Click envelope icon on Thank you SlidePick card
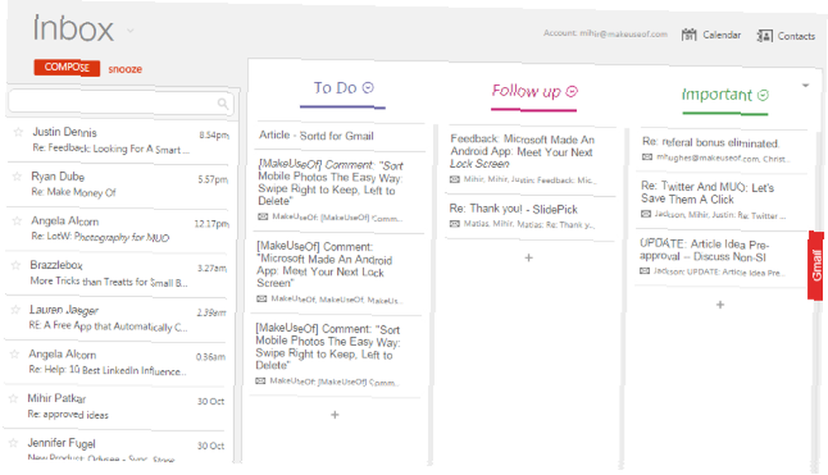 (455, 223)
